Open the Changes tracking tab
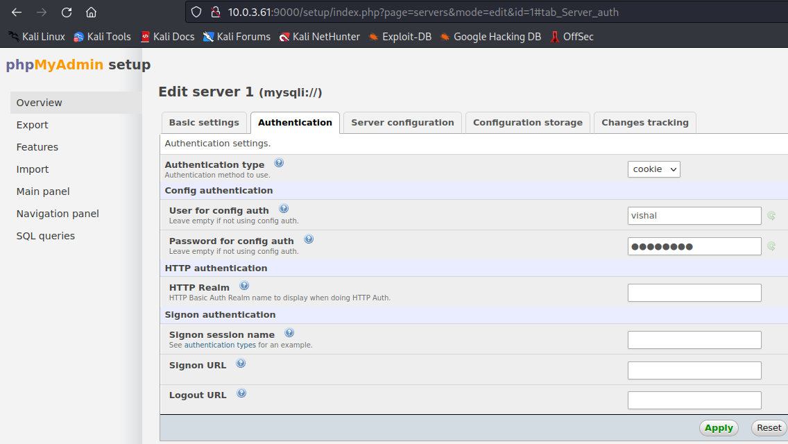The image size is (788, 444). point(644,122)
